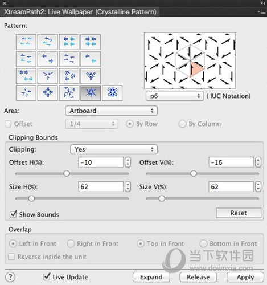The image size is (267, 285).
Task: Select pattern with four single left arrows
Action: 26,42
